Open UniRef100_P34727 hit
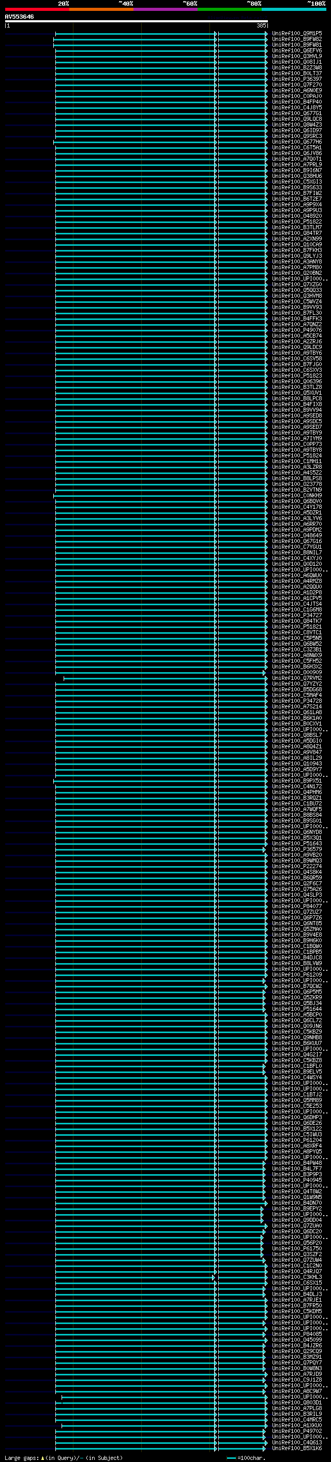This screenshot has width=331, height=1462. (297, 615)
